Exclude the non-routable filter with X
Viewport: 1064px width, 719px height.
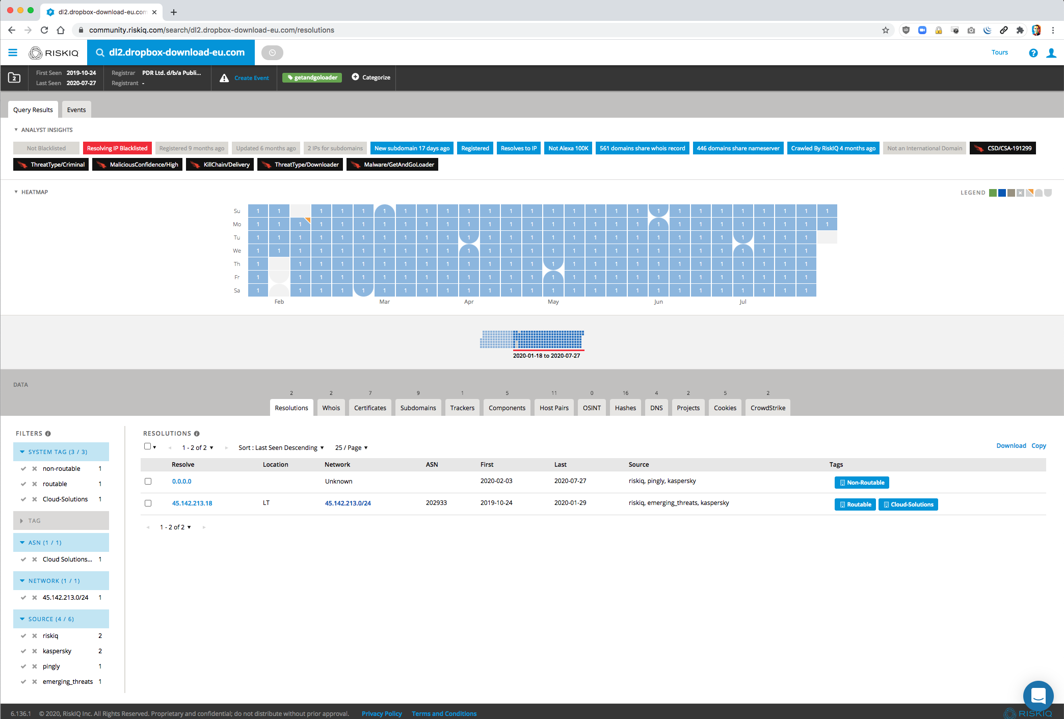click(35, 469)
